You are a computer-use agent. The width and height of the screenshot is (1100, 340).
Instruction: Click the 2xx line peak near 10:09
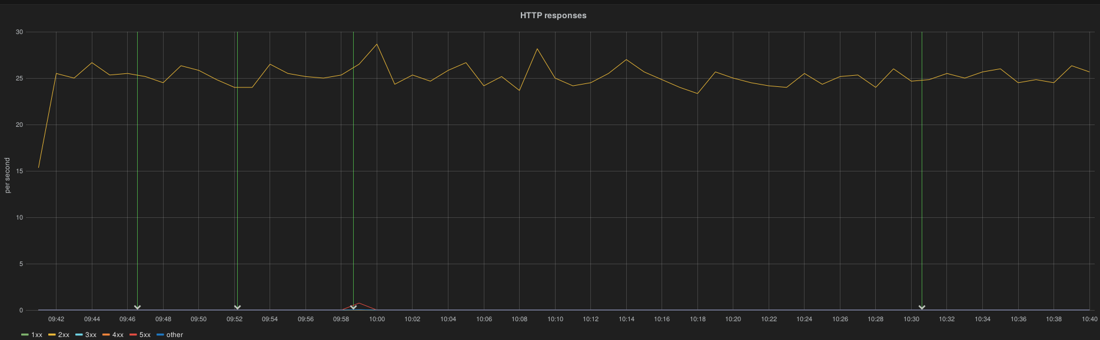(x=537, y=49)
